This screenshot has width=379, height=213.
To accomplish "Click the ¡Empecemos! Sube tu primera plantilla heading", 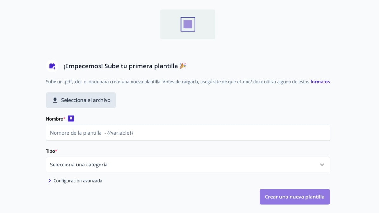I will coord(121,66).
